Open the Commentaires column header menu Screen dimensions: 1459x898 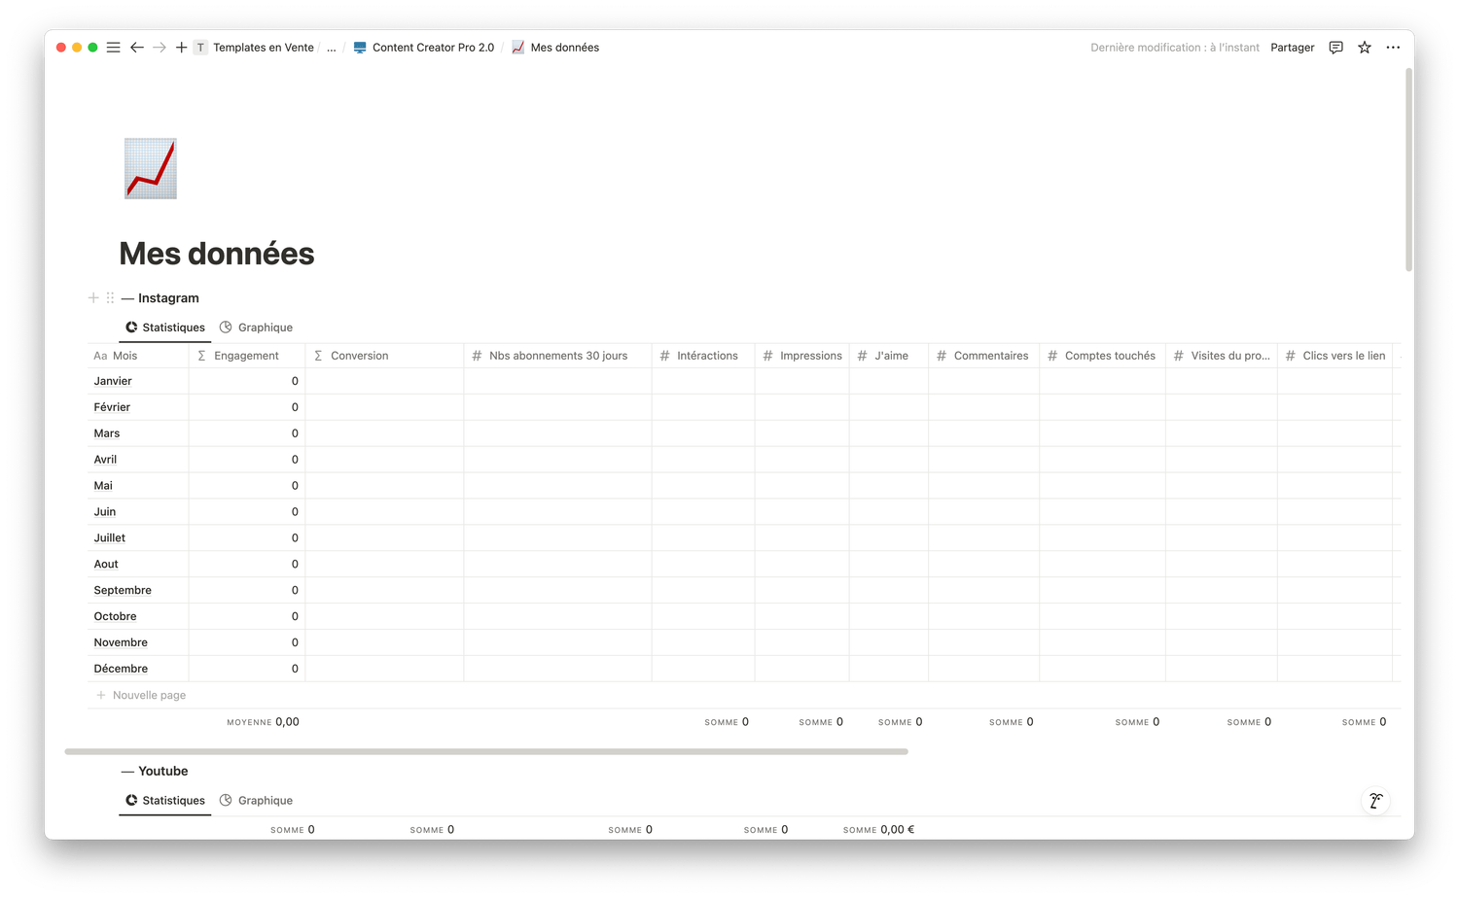click(983, 356)
